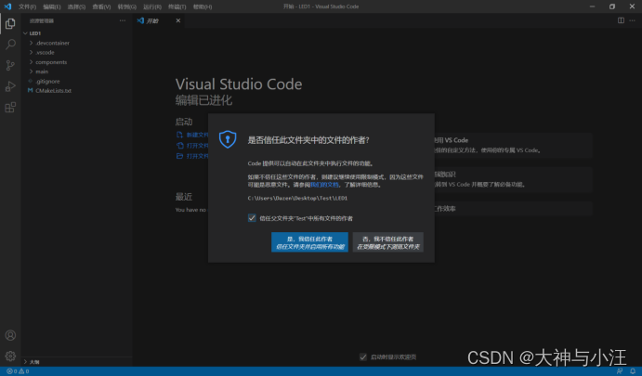642x376 pixels.
Task: Click the 是，我信任此作者 button
Action: click(309, 242)
